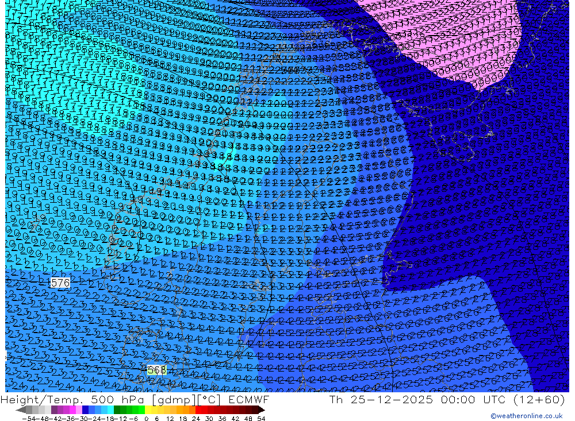Click the "[°C]" unit label
Screen dimensions: 575x421
pyautogui.click(x=208, y=400)
